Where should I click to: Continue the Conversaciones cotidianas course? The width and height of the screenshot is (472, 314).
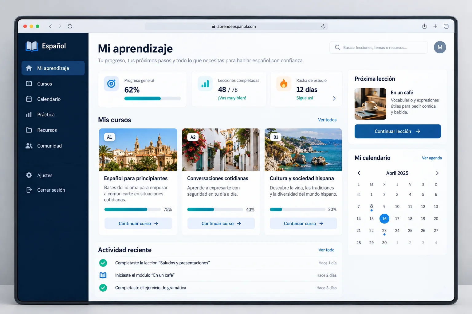click(x=221, y=224)
